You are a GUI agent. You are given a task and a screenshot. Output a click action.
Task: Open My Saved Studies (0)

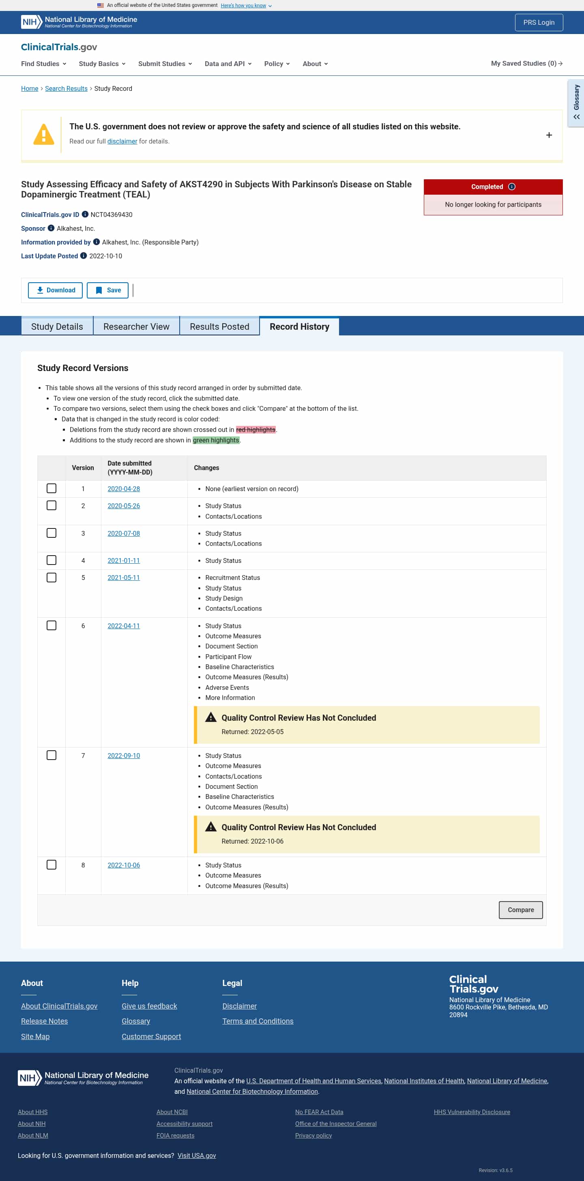527,63
